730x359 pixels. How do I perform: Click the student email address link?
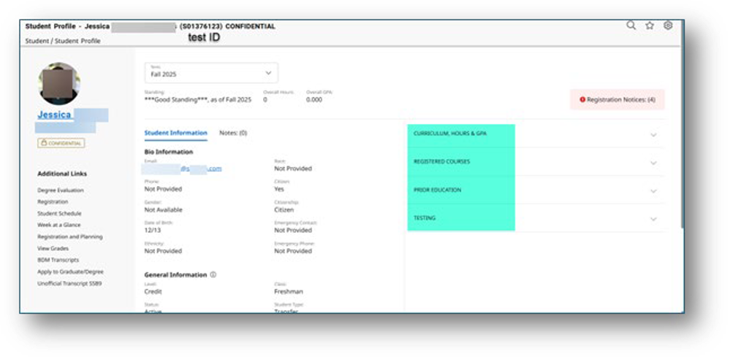[183, 169]
